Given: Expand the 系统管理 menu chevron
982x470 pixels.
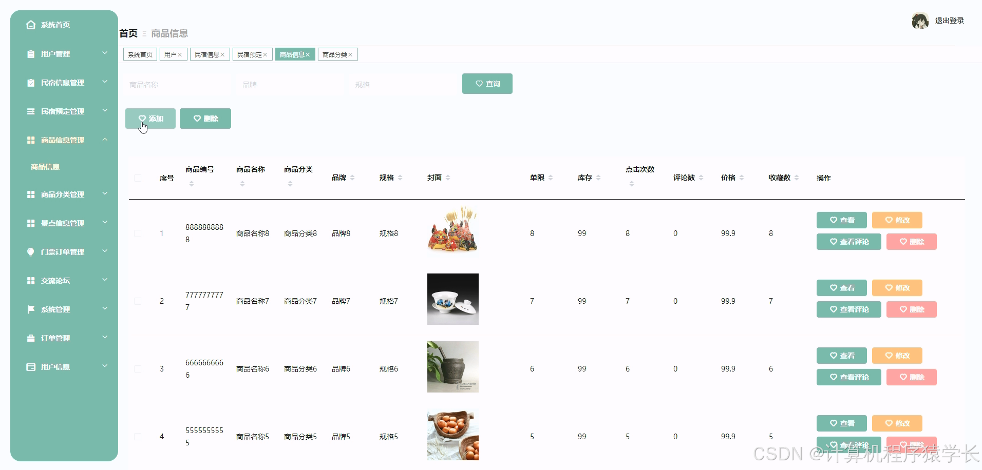Looking at the screenshot, I should (x=105, y=308).
